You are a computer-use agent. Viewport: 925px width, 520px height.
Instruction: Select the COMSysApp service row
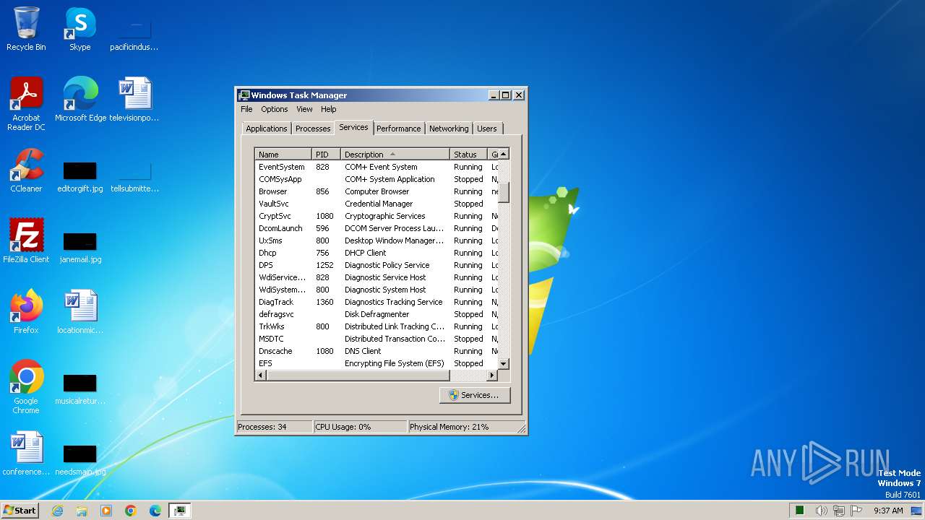click(x=377, y=179)
